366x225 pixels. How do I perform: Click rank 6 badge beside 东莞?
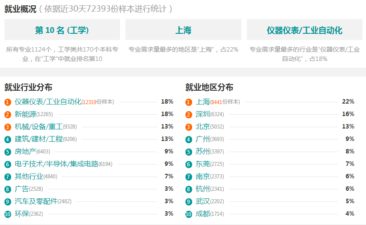click(189, 165)
